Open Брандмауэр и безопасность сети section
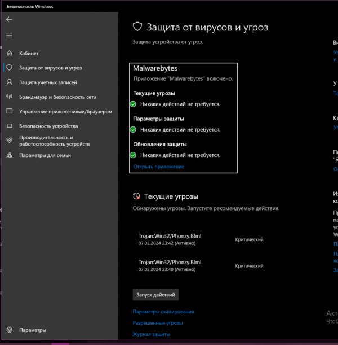 [x=57, y=97]
